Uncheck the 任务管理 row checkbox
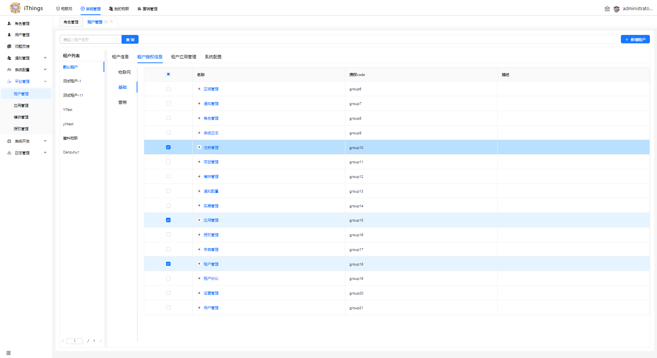The image size is (657, 358). pyautogui.click(x=168, y=147)
